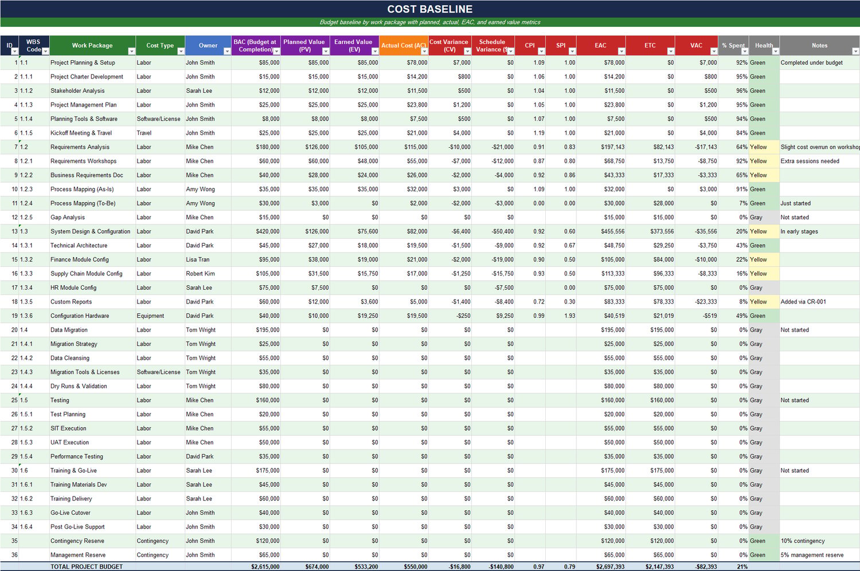Image resolution: width=860 pixels, height=571 pixels.
Task: Select the 'Configuration Hardware' cell
Action: click(92, 316)
